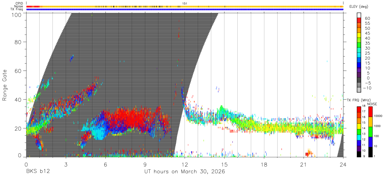This screenshot has width=386, height=178.
Task: Click the x-axis hour tick "6"
Action: (105, 165)
